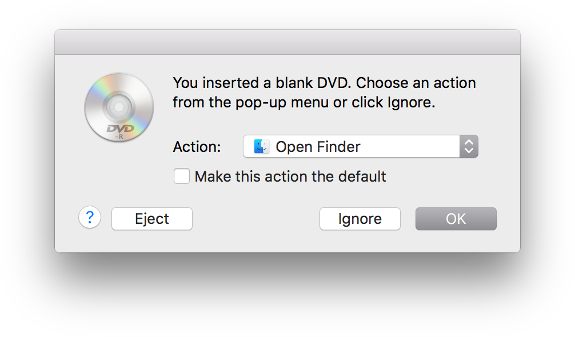575x337 pixels.
Task: Click the Finder face icon in Action menu
Action: 261,147
